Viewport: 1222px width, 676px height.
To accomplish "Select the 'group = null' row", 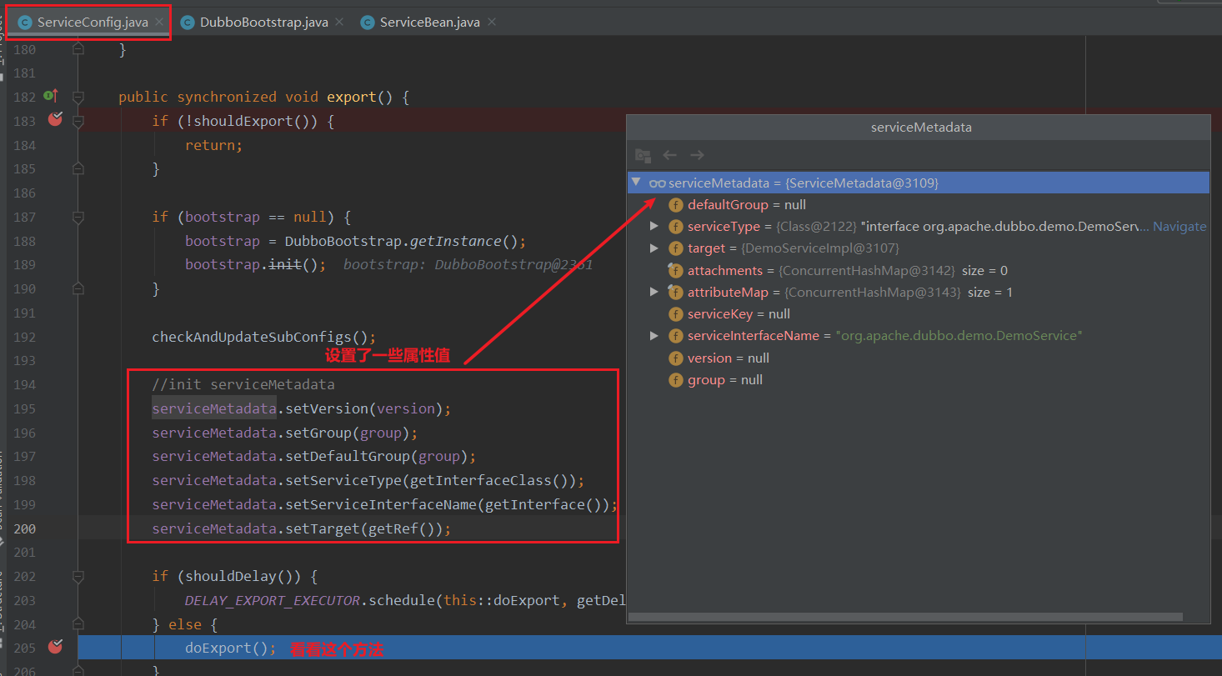I will click(x=919, y=379).
